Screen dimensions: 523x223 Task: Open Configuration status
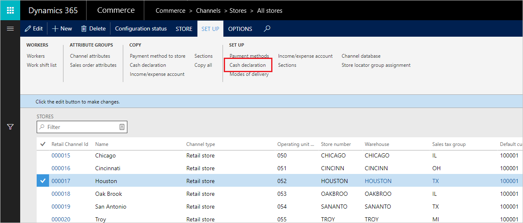click(141, 28)
